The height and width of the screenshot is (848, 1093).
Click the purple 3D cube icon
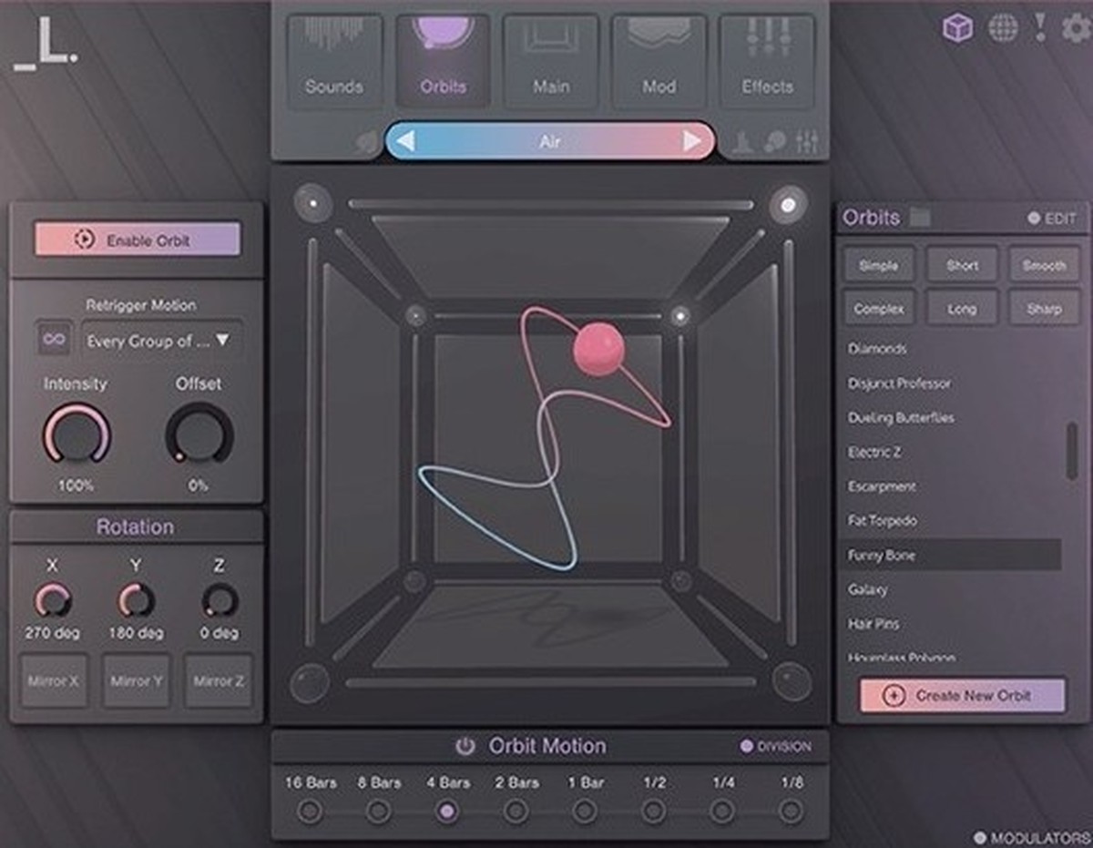(x=956, y=27)
